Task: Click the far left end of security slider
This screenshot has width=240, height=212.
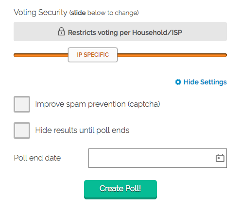Action: pos(15,55)
